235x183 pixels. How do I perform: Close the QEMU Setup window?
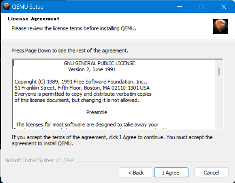tap(223, 7)
